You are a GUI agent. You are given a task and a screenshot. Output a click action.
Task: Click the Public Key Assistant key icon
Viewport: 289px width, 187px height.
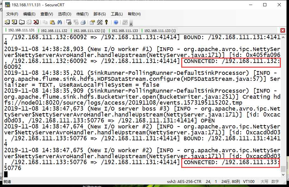click(x=106, y=22)
